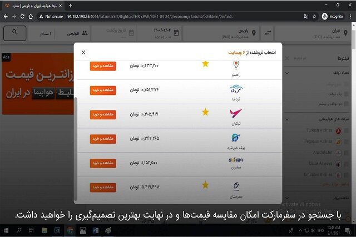
Task: Click the Paris destination pin icon
Action: click(254, 33)
